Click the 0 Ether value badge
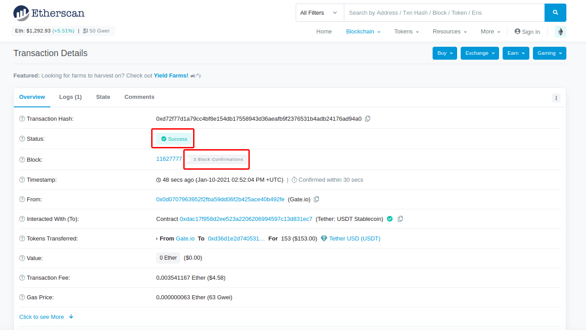 click(x=168, y=258)
